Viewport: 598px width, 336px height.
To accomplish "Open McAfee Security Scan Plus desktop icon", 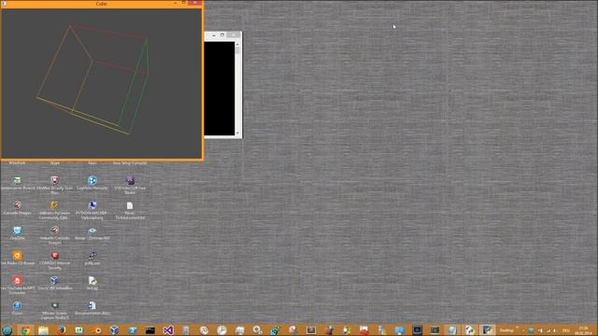I will coord(54,185).
